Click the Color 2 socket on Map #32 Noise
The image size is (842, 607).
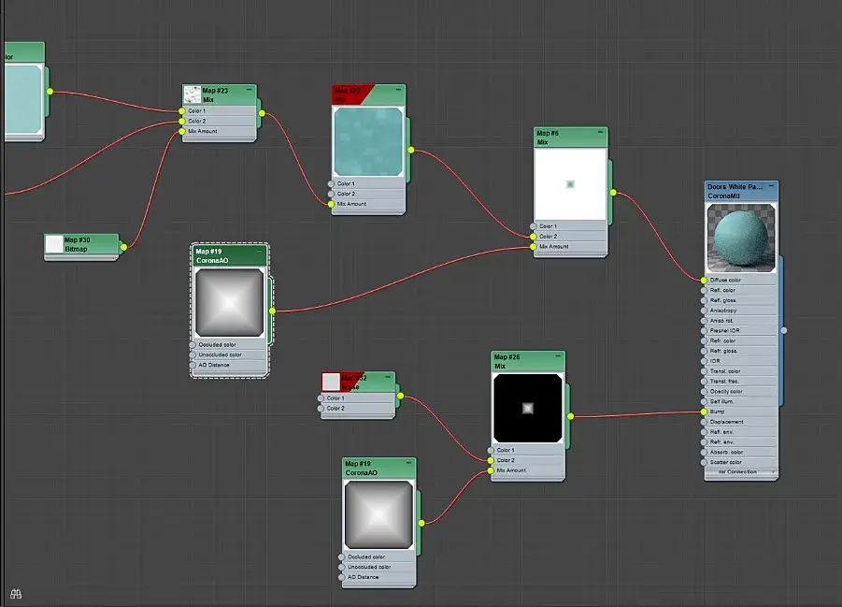[321, 409]
